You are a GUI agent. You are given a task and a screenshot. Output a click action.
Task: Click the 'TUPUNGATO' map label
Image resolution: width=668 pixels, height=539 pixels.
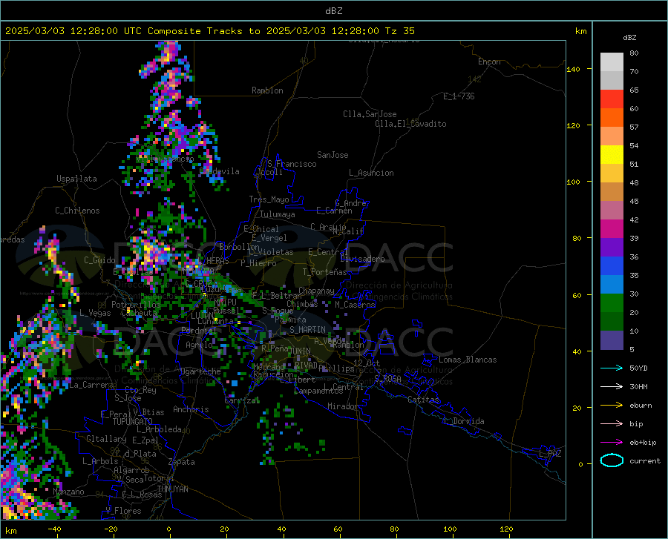click(133, 422)
